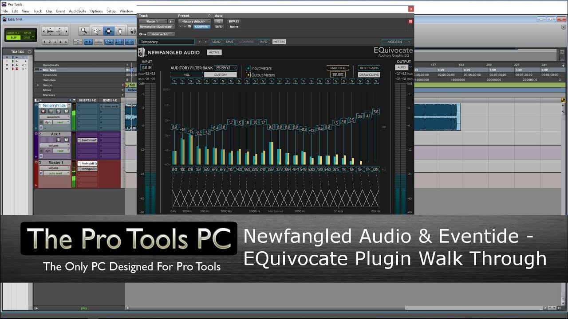This screenshot has height=319, width=568.
Task: Open the File menu
Action: click(5, 11)
